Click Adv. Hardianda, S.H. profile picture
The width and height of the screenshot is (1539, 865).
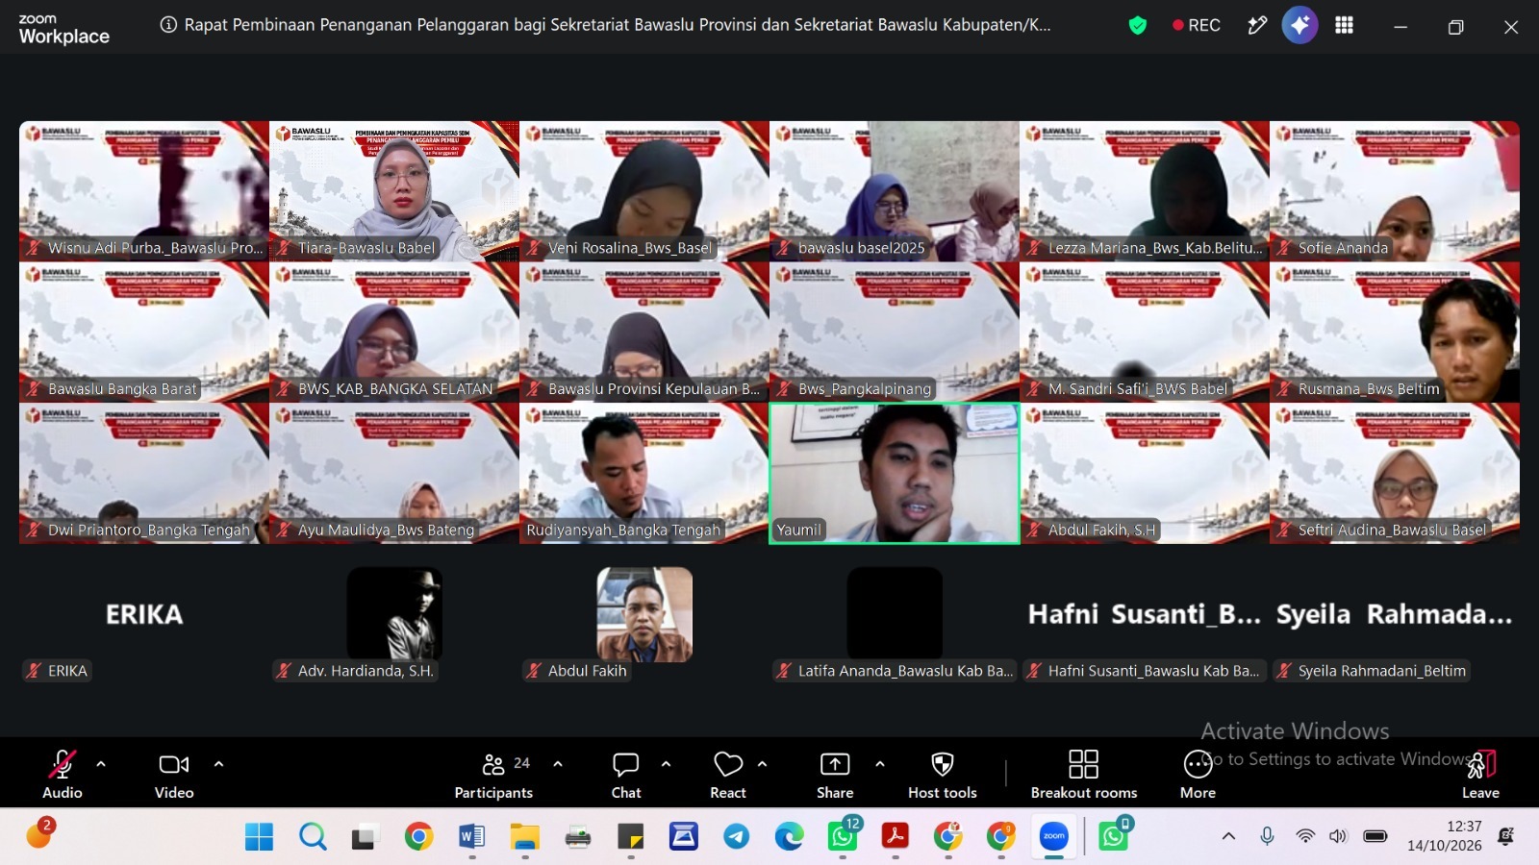(x=394, y=614)
